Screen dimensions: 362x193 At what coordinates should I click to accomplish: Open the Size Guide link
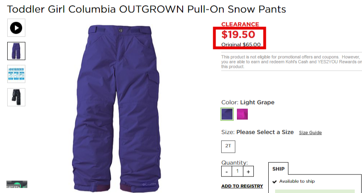click(310, 133)
